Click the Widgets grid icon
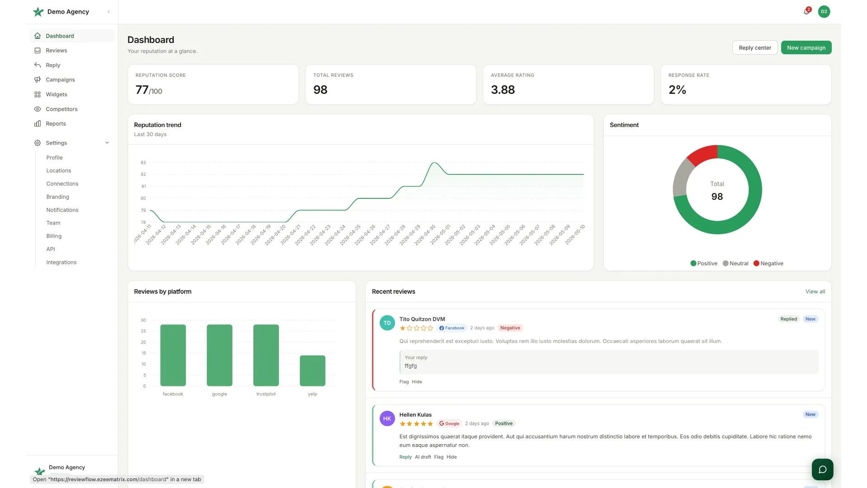867x488 pixels. (x=37, y=94)
